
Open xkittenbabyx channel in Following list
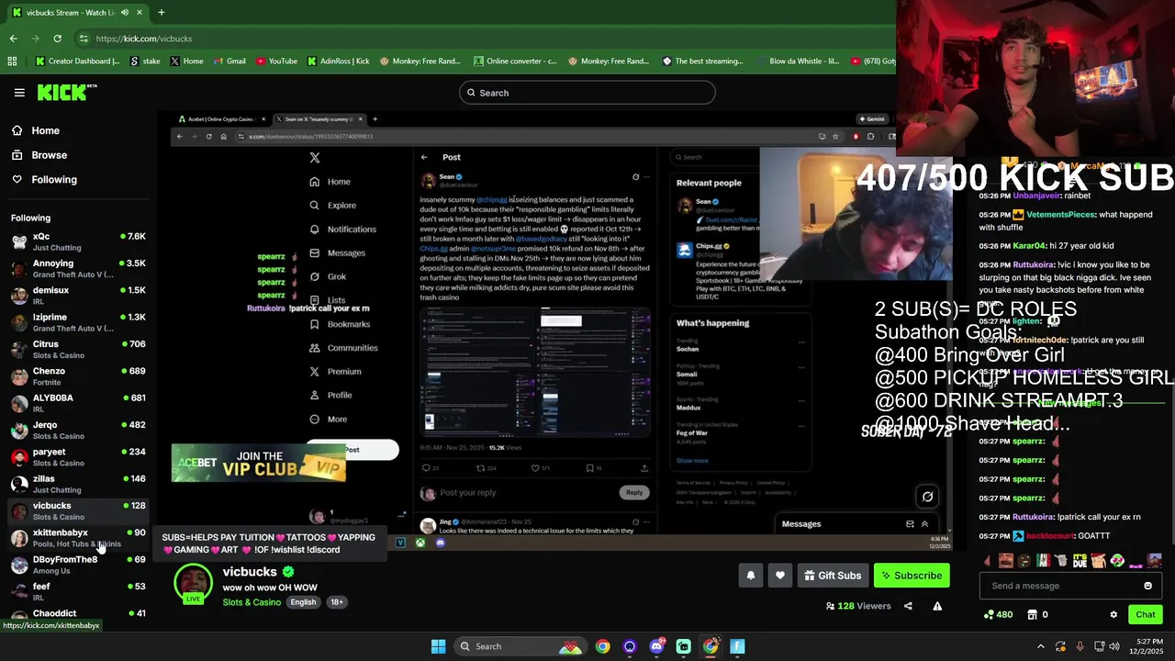click(x=78, y=538)
